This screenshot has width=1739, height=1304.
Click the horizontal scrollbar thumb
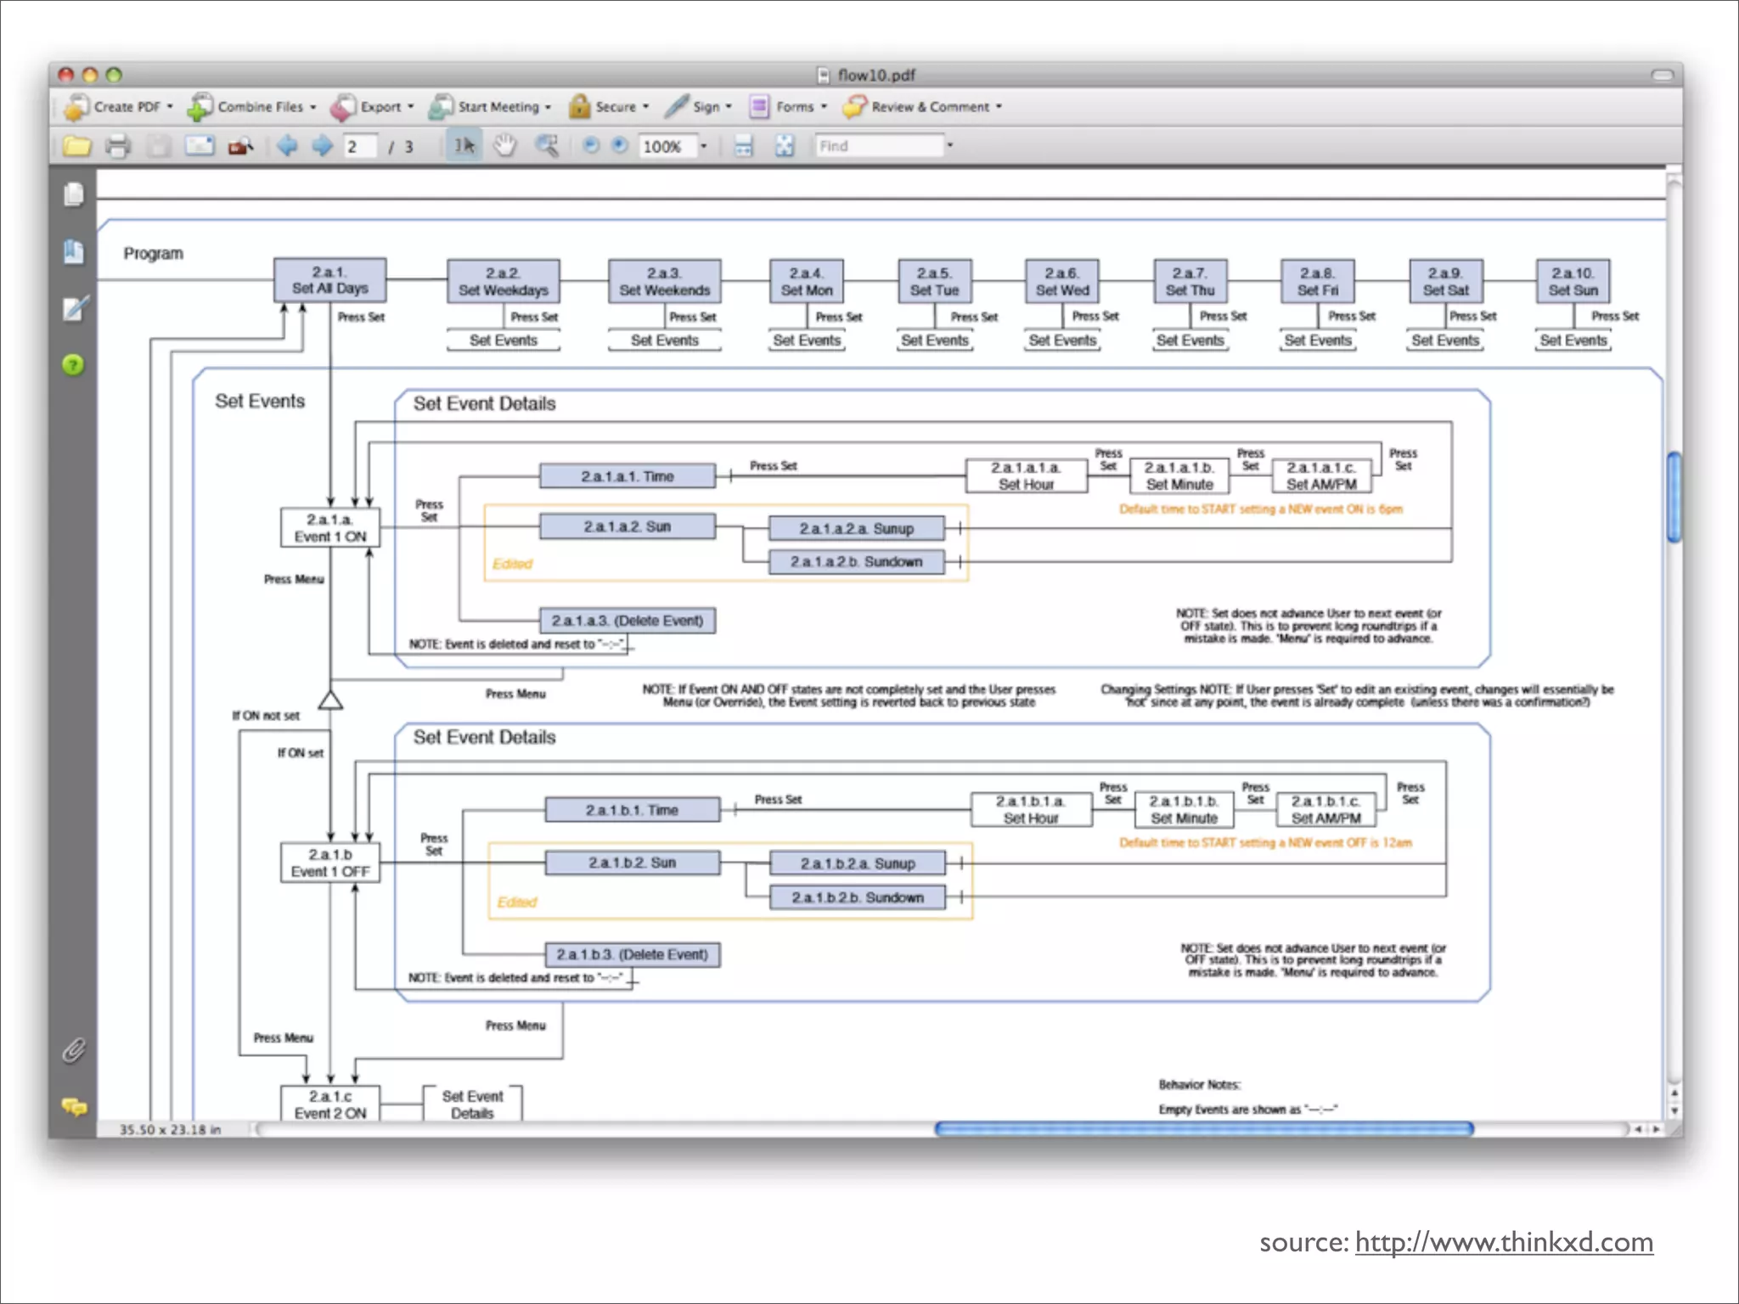pyautogui.click(x=1203, y=1128)
